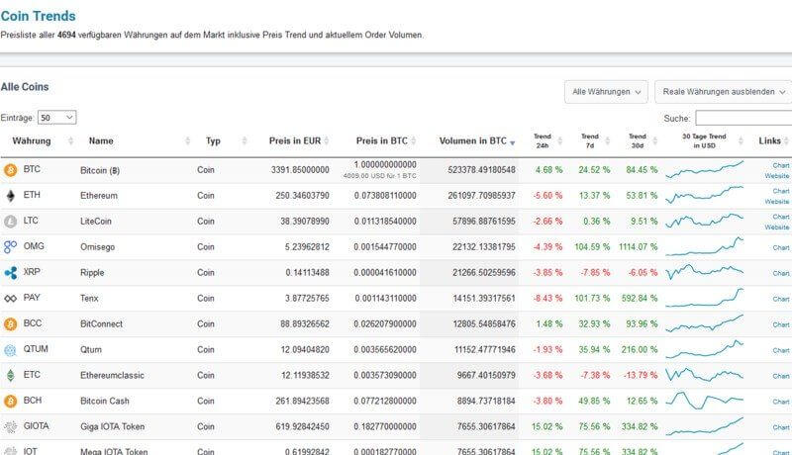The image size is (792, 455).
Task: Open the Chart link for Tenx
Action: point(780,299)
